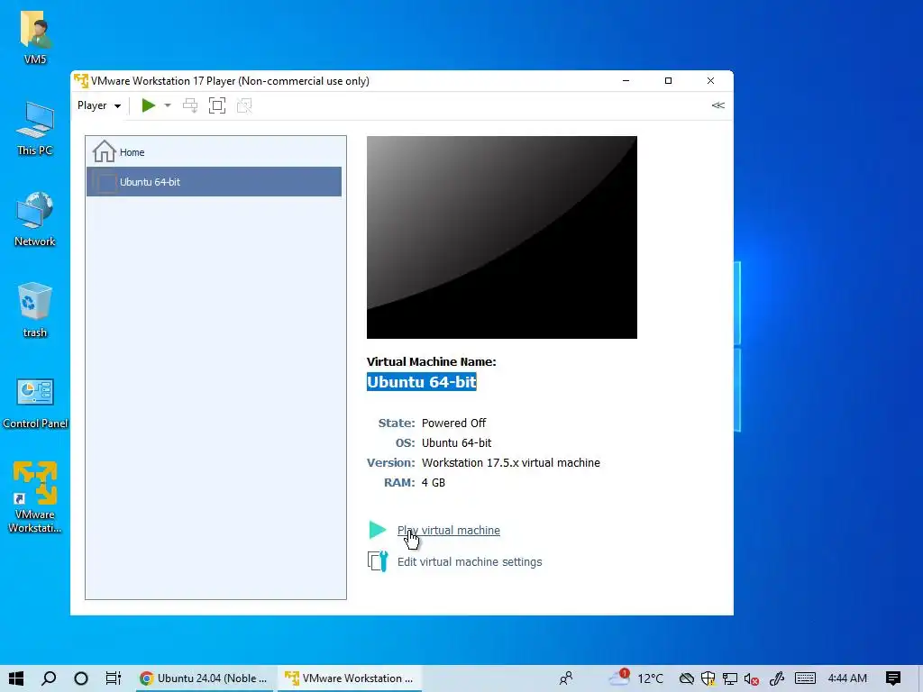Click the 4:44 AM clock

point(847,678)
